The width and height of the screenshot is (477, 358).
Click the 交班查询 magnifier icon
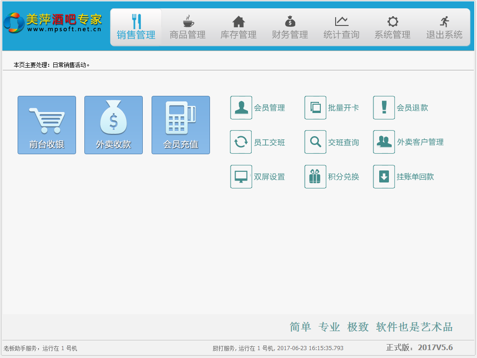click(315, 142)
